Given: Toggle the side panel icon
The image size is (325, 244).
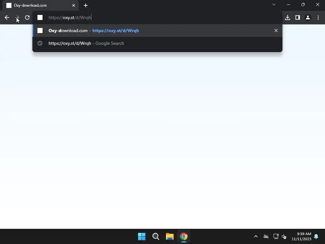Looking at the screenshot, I should click(x=298, y=18).
